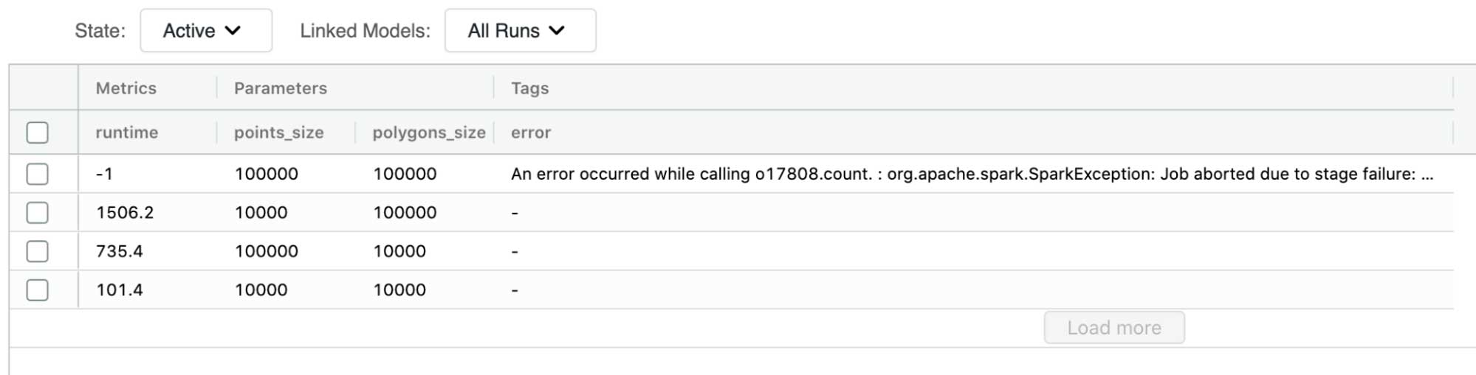Click the Metrics group header
1476x375 pixels.
click(x=126, y=88)
